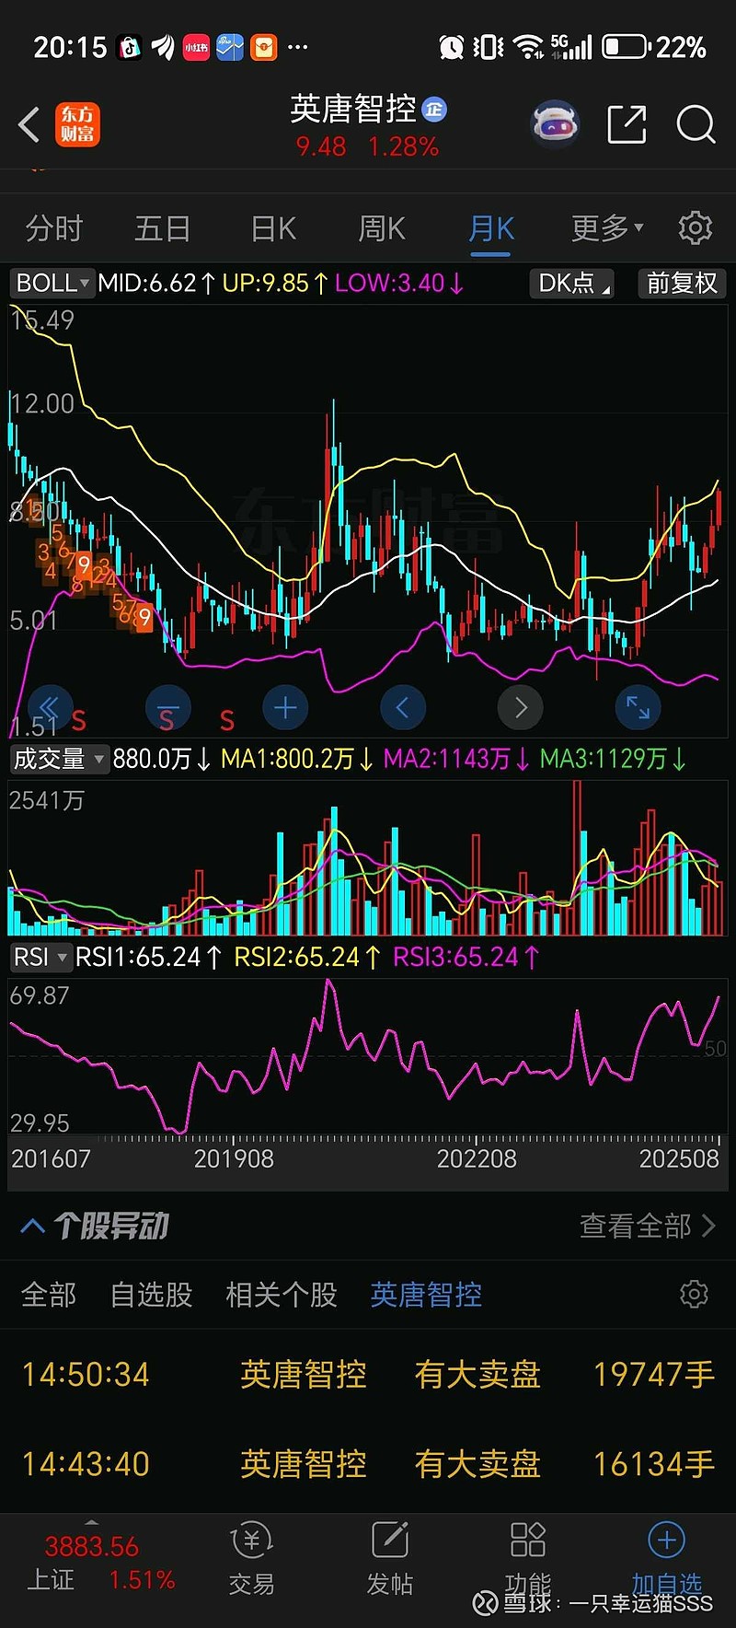Tap the RSI3:65.24 value

click(x=466, y=957)
